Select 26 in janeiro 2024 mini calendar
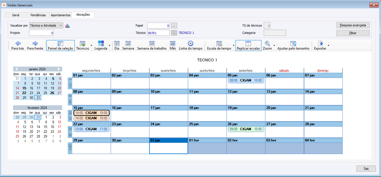 (x=52, y=93)
